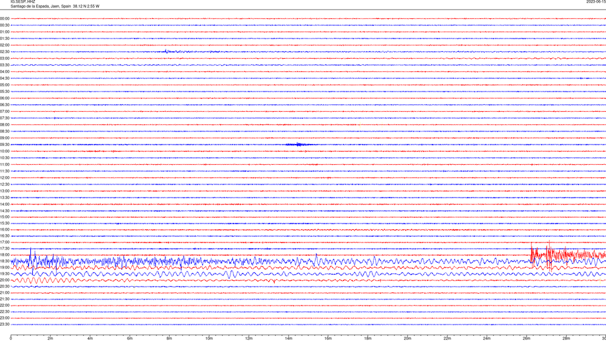This screenshot has width=606, height=341.
Task: Select the 11:00 time label
Action: (4, 164)
